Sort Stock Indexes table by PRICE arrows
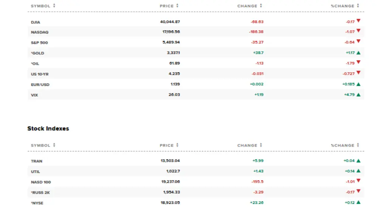 (177, 145)
